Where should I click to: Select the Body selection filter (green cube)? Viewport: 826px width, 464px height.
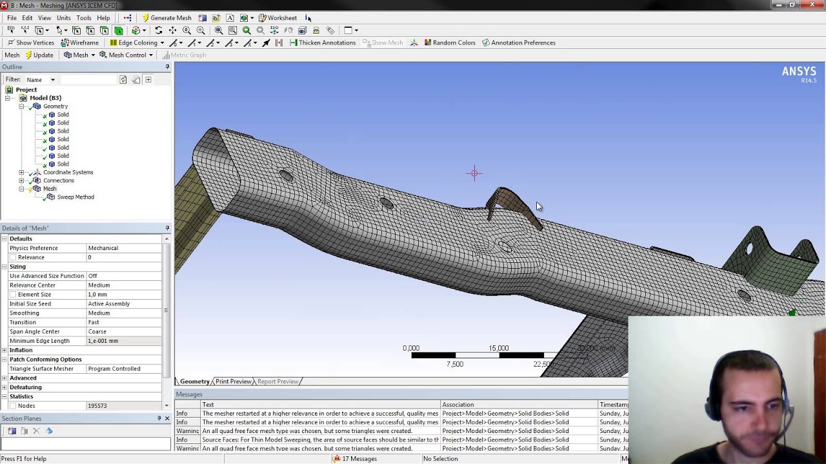tap(119, 30)
